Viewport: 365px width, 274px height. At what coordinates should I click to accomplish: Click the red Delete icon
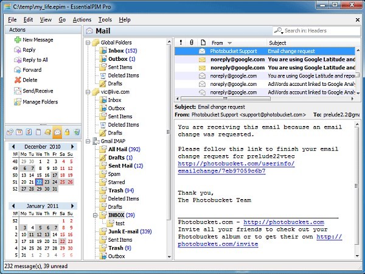coord(17,80)
